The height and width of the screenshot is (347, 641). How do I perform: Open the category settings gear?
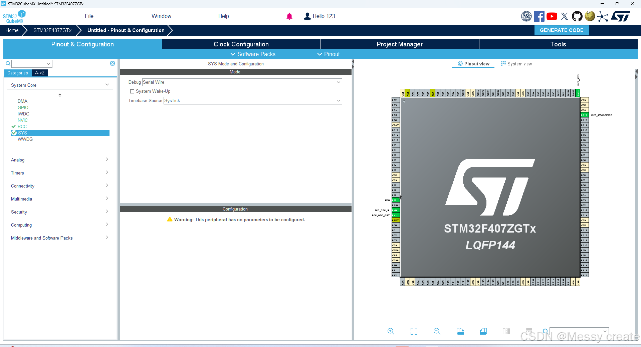click(x=113, y=63)
